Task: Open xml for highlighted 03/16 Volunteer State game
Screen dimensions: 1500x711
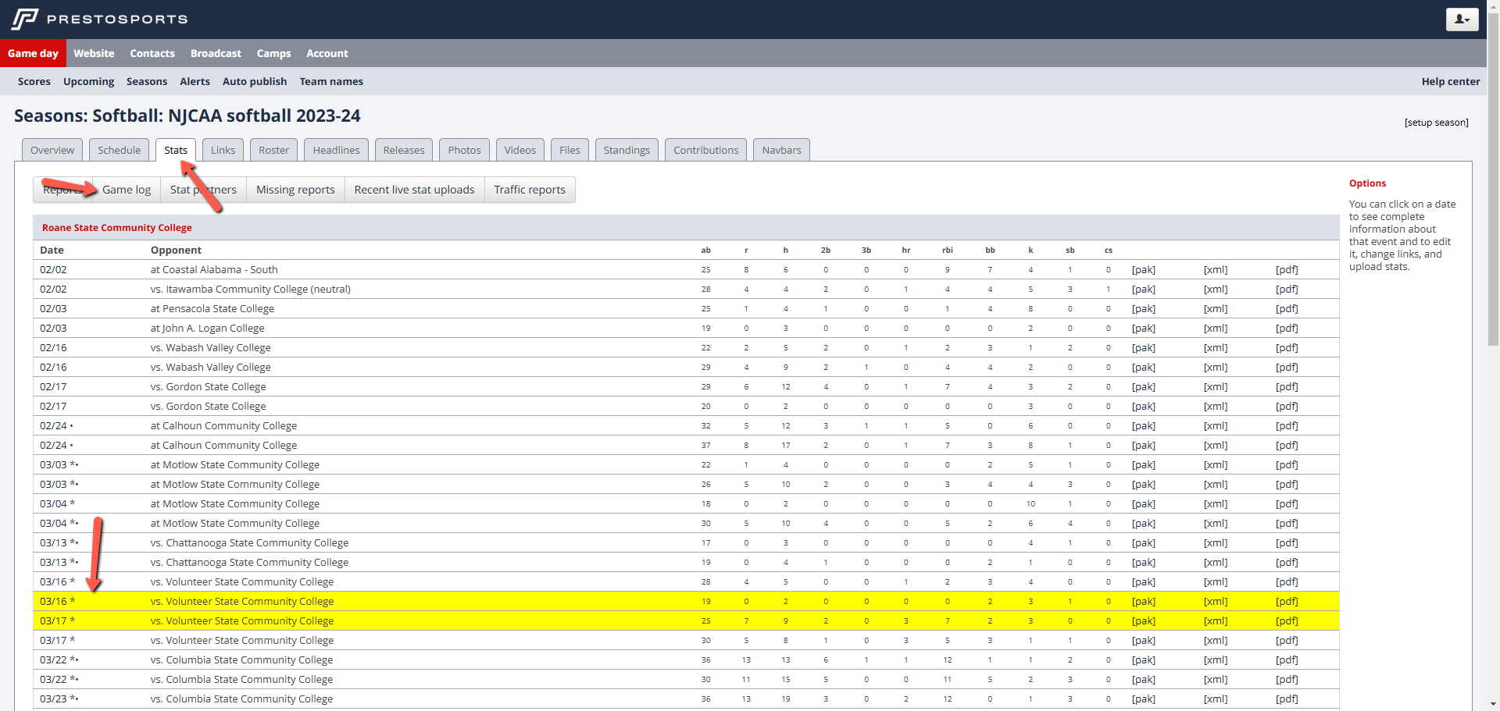Action: (1216, 601)
